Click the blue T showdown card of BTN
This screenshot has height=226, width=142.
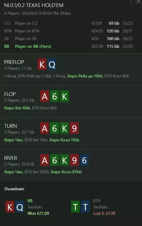[85, 207]
